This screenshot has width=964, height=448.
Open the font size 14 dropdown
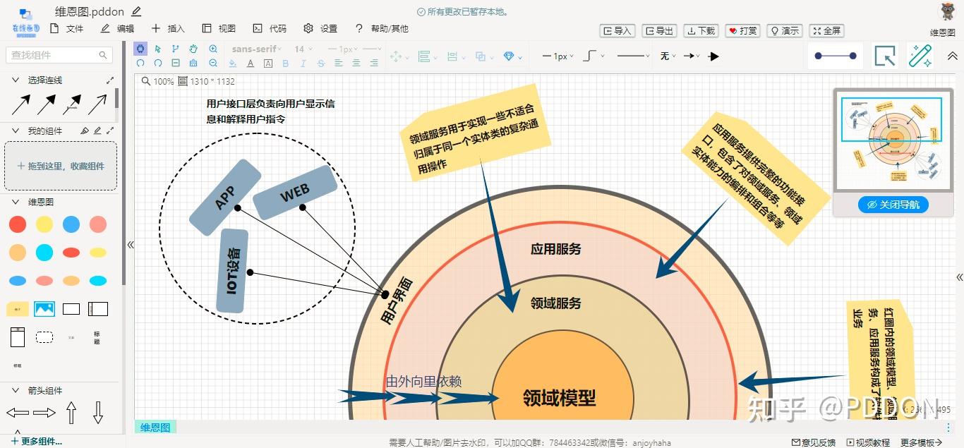tap(303, 49)
